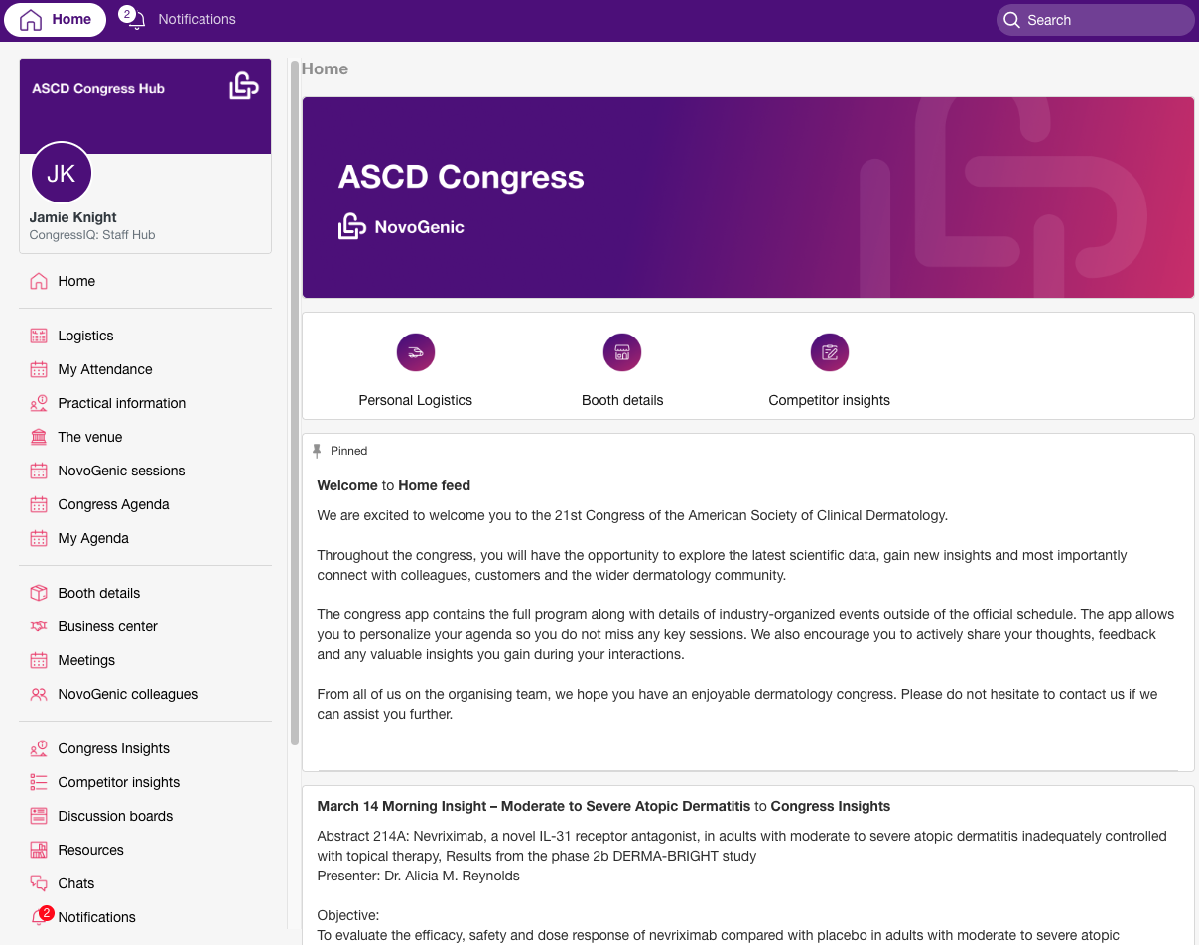
Task: Click Personal Logistics shortcut label
Action: [x=416, y=400]
